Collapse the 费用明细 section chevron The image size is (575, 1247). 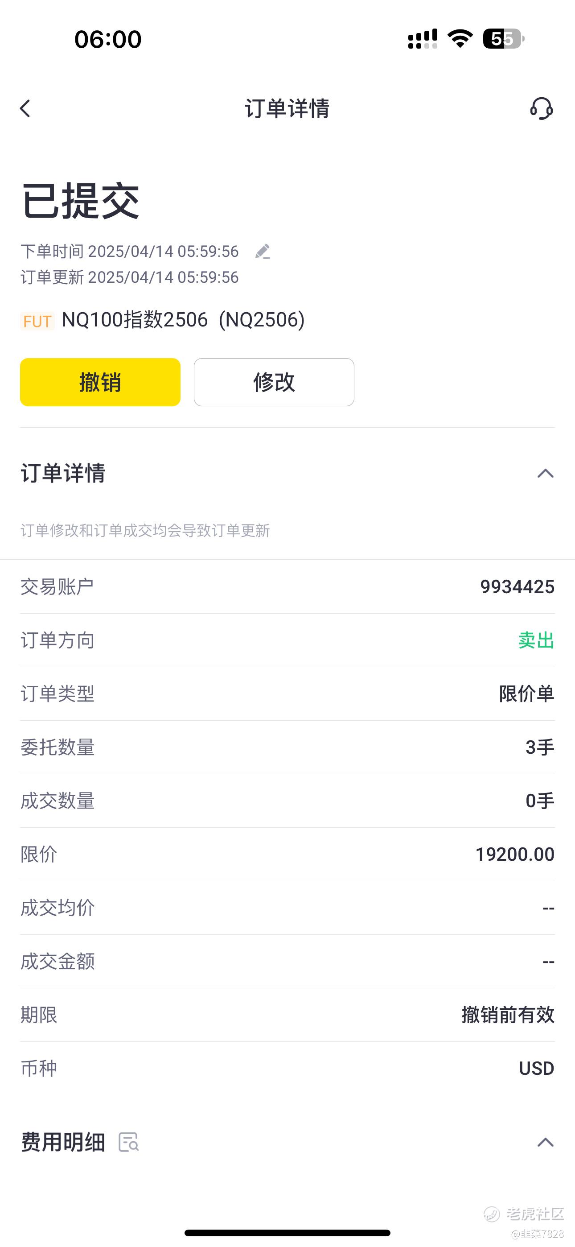pos(545,1142)
